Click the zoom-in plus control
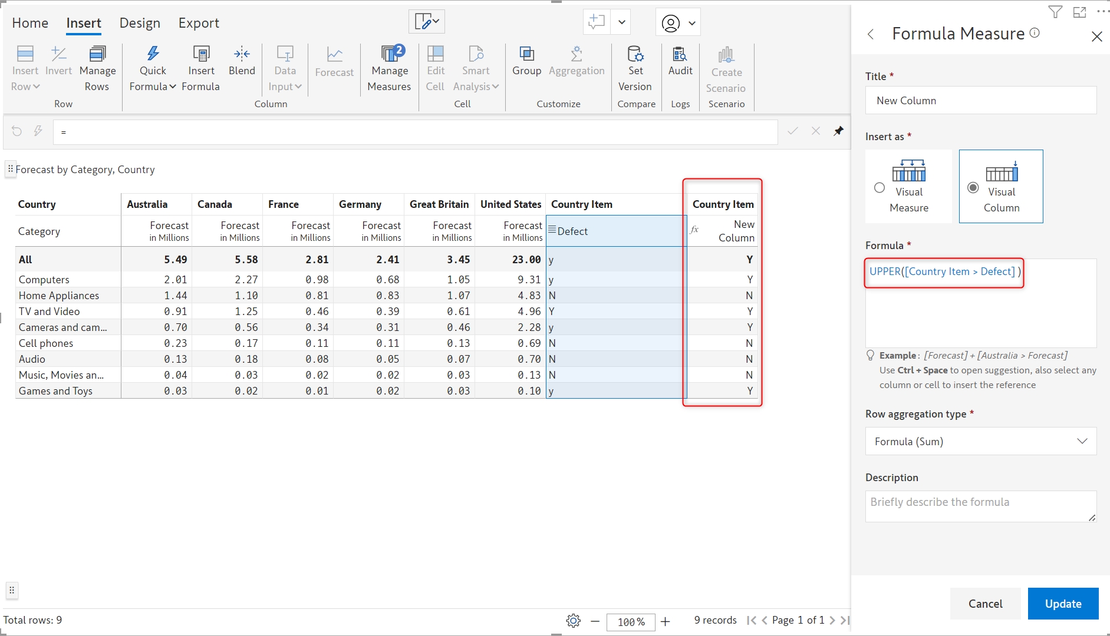Image resolution: width=1110 pixels, height=636 pixels. pyautogui.click(x=666, y=621)
